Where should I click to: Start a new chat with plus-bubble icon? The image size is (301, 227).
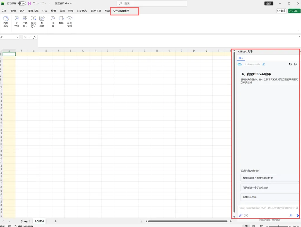[x=295, y=64]
